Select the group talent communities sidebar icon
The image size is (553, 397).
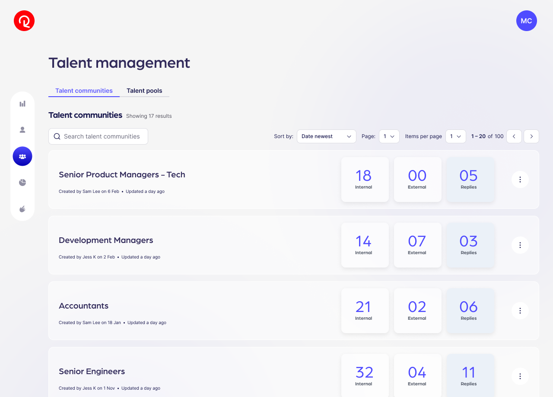[22, 156]
